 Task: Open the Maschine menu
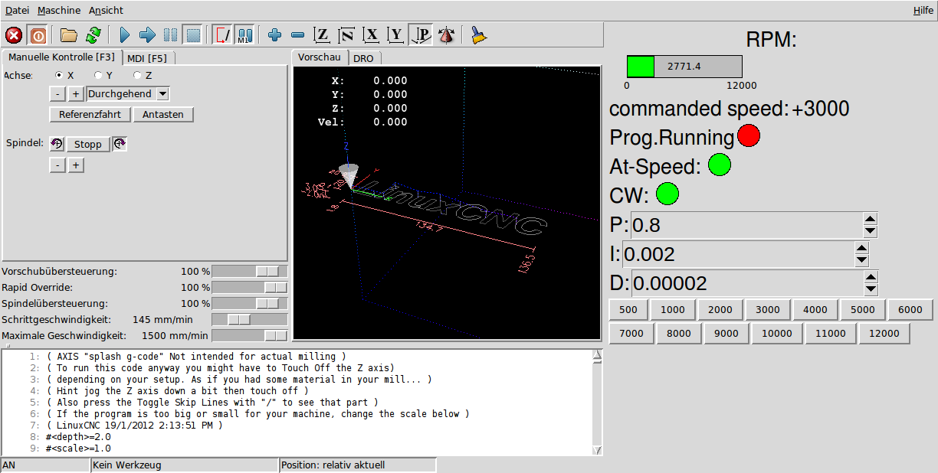[x=59, y=11]
